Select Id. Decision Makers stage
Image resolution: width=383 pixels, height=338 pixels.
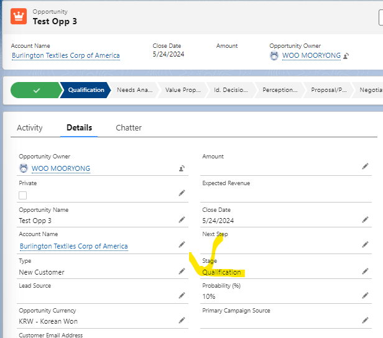point(231,90)
